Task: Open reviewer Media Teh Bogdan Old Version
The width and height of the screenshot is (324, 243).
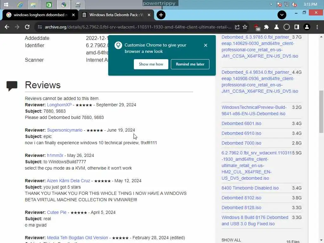Action: coord(77,238)
